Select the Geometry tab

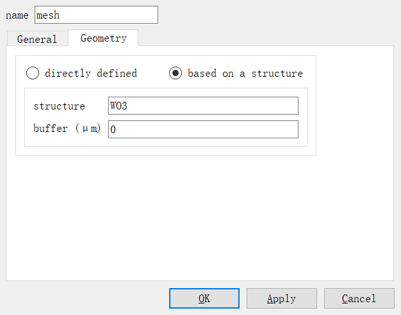coord(103,38)
